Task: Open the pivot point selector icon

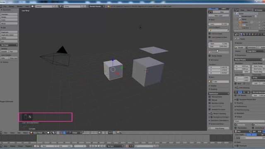Action: pos(54,133)
